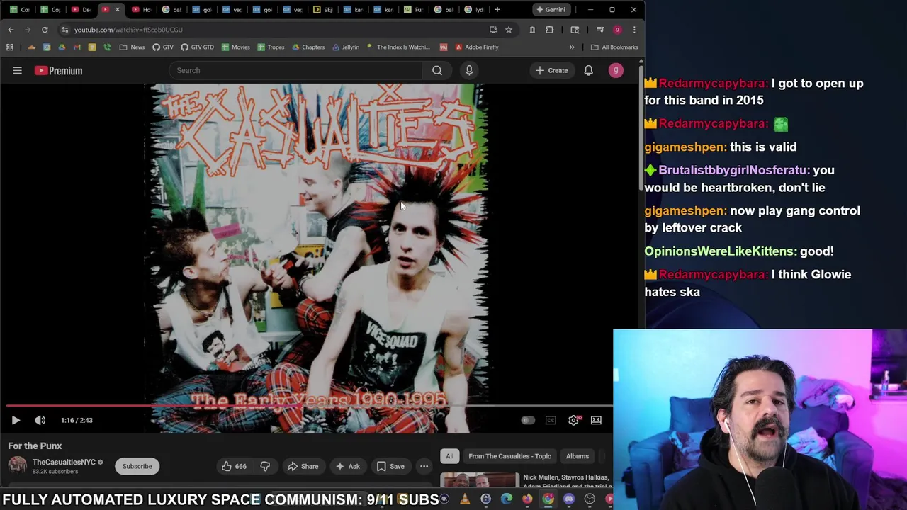Open YouTube notifications bell
907x510 pixels.
tap(588, 70)
